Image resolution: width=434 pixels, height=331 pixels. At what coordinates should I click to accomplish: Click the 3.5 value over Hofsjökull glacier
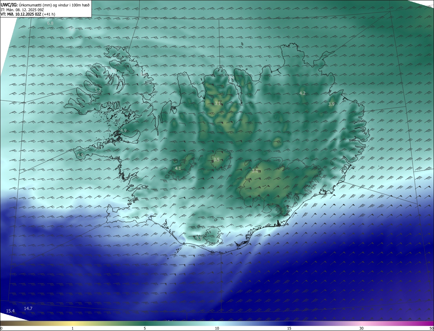click(216, 159)
